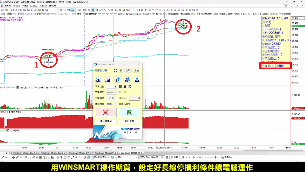Click the calculator icon beside order quantity

pyautogui.click(x=120, y=86)
